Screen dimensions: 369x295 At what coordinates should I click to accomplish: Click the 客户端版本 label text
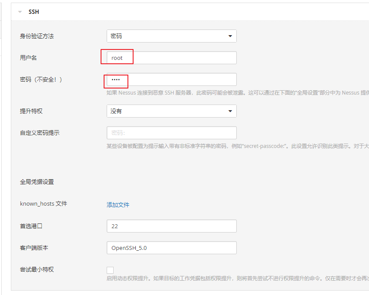[x=34, y=248]
